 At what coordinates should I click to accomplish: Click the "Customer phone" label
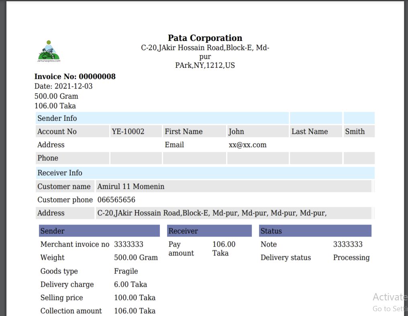(x=65, y=200)
